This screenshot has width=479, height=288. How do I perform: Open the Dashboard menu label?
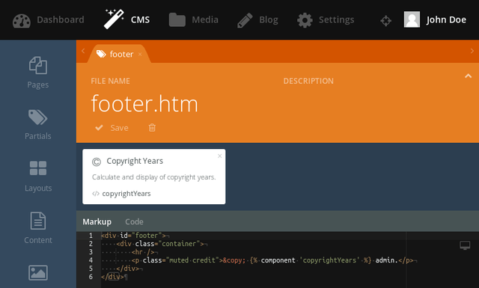61,20
